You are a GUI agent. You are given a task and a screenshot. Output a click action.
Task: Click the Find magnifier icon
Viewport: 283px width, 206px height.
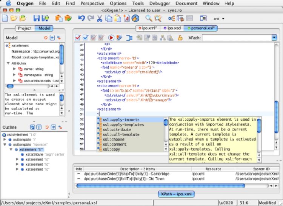click(149, 18)
